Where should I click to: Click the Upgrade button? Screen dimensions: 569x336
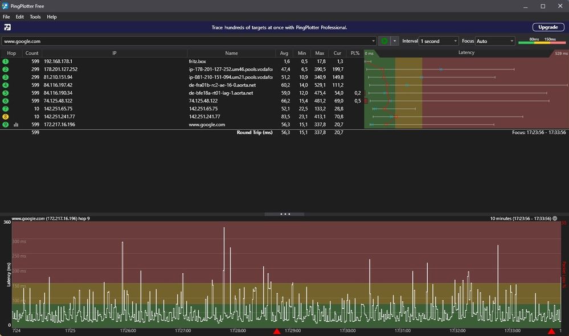click(548, 27)
